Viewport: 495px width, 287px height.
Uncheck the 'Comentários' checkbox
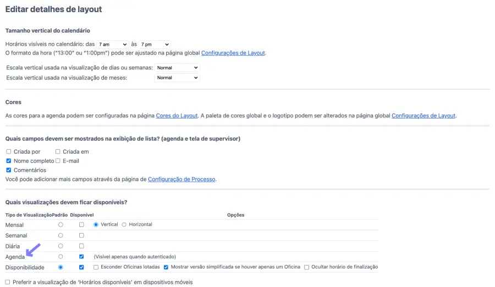coord(9,170)
